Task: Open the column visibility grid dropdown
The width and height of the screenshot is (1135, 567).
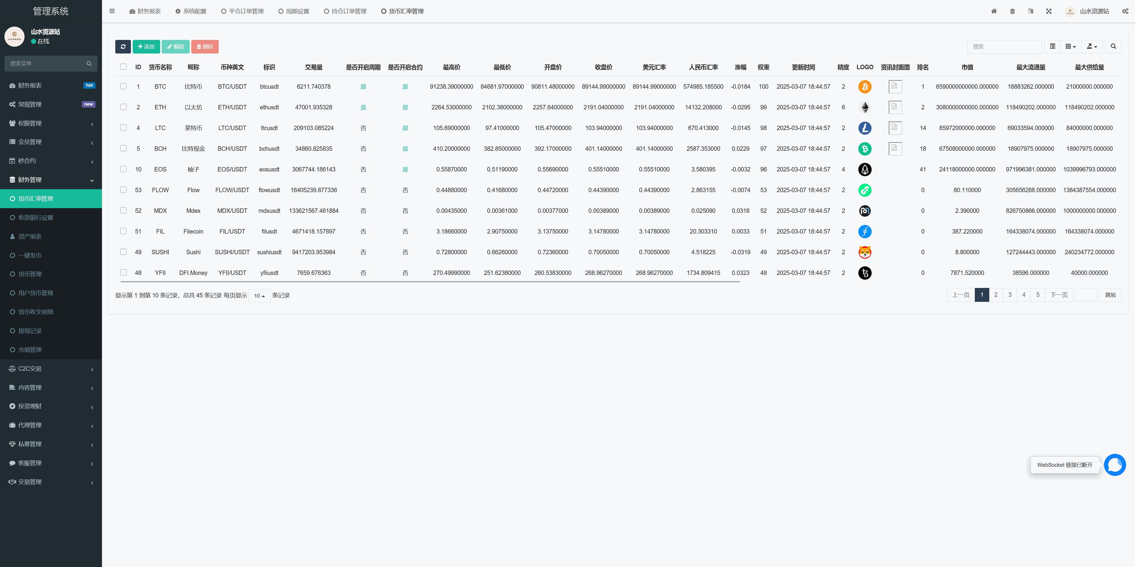Action: pyautogui.click(x=1070, y=47)
